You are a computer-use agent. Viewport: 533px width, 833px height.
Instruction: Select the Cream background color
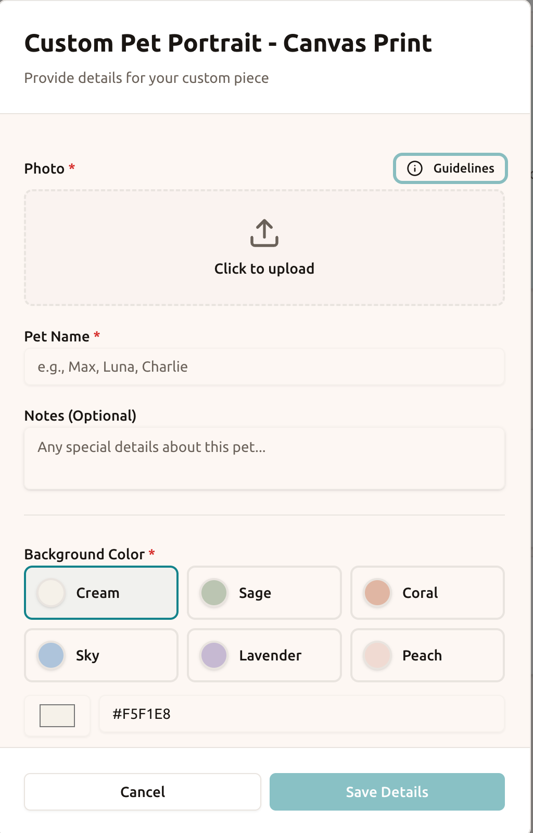[x=100, y=593]
